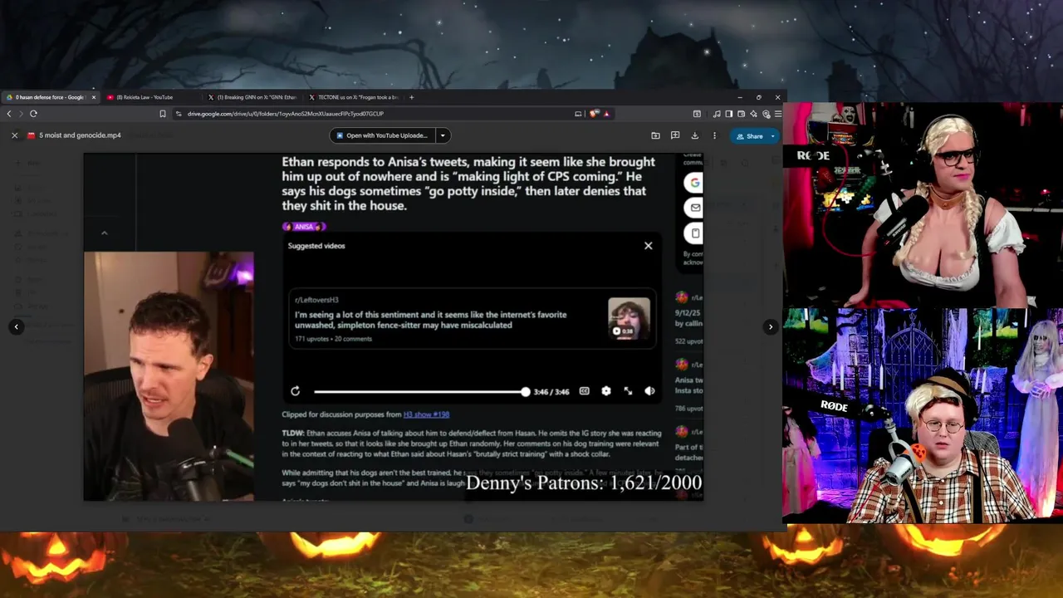
Task: Mute the video player volume
Action: (649, 391)
